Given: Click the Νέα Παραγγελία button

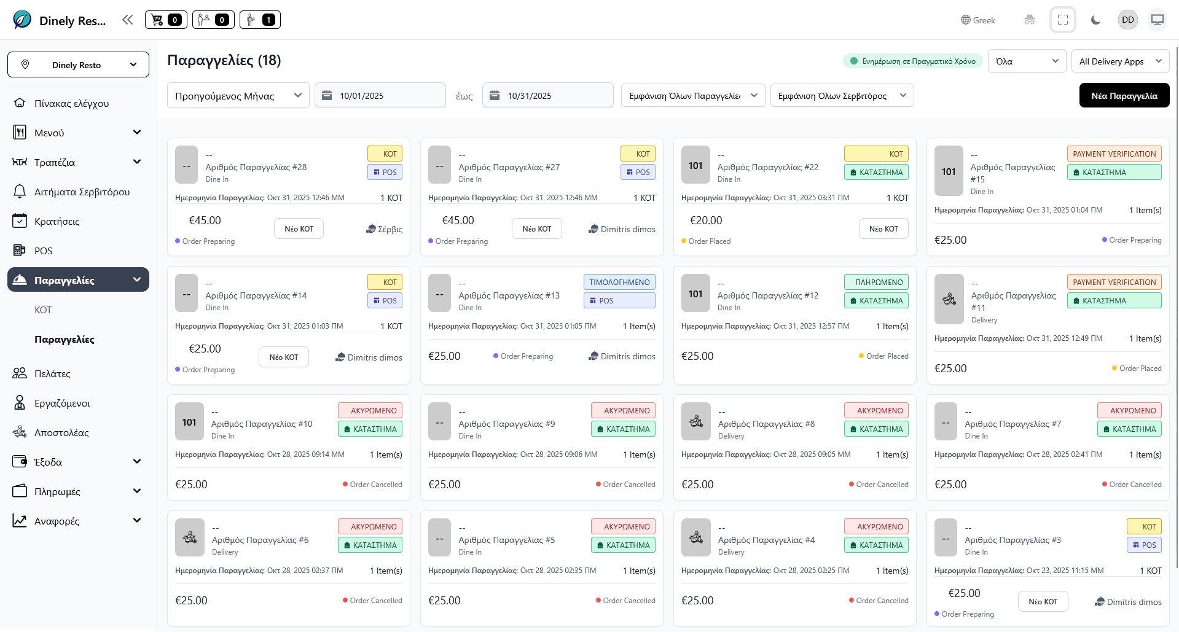Looking at the screenshot, I should click(1124, 96).
